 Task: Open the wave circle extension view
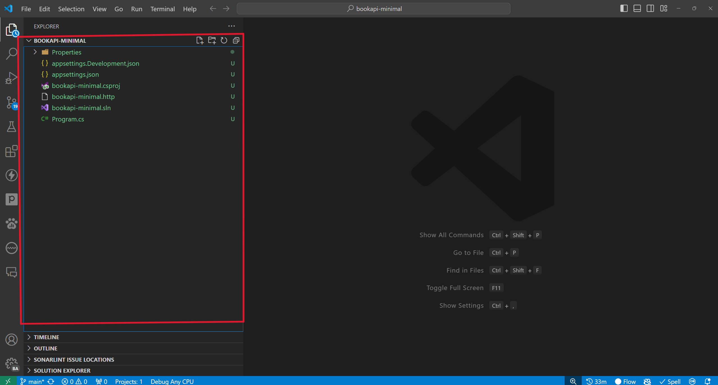coord(12,248)
